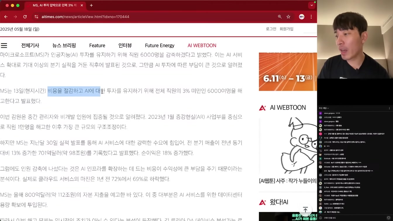Expand the tab search dropdown arrow
This screenshot has width=393, height=221.
(x=312, y=5)
